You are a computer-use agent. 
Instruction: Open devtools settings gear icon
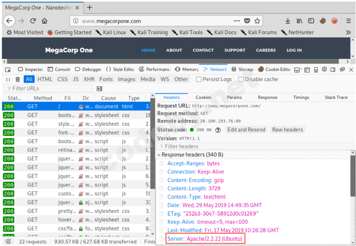[x=324, y=69]
